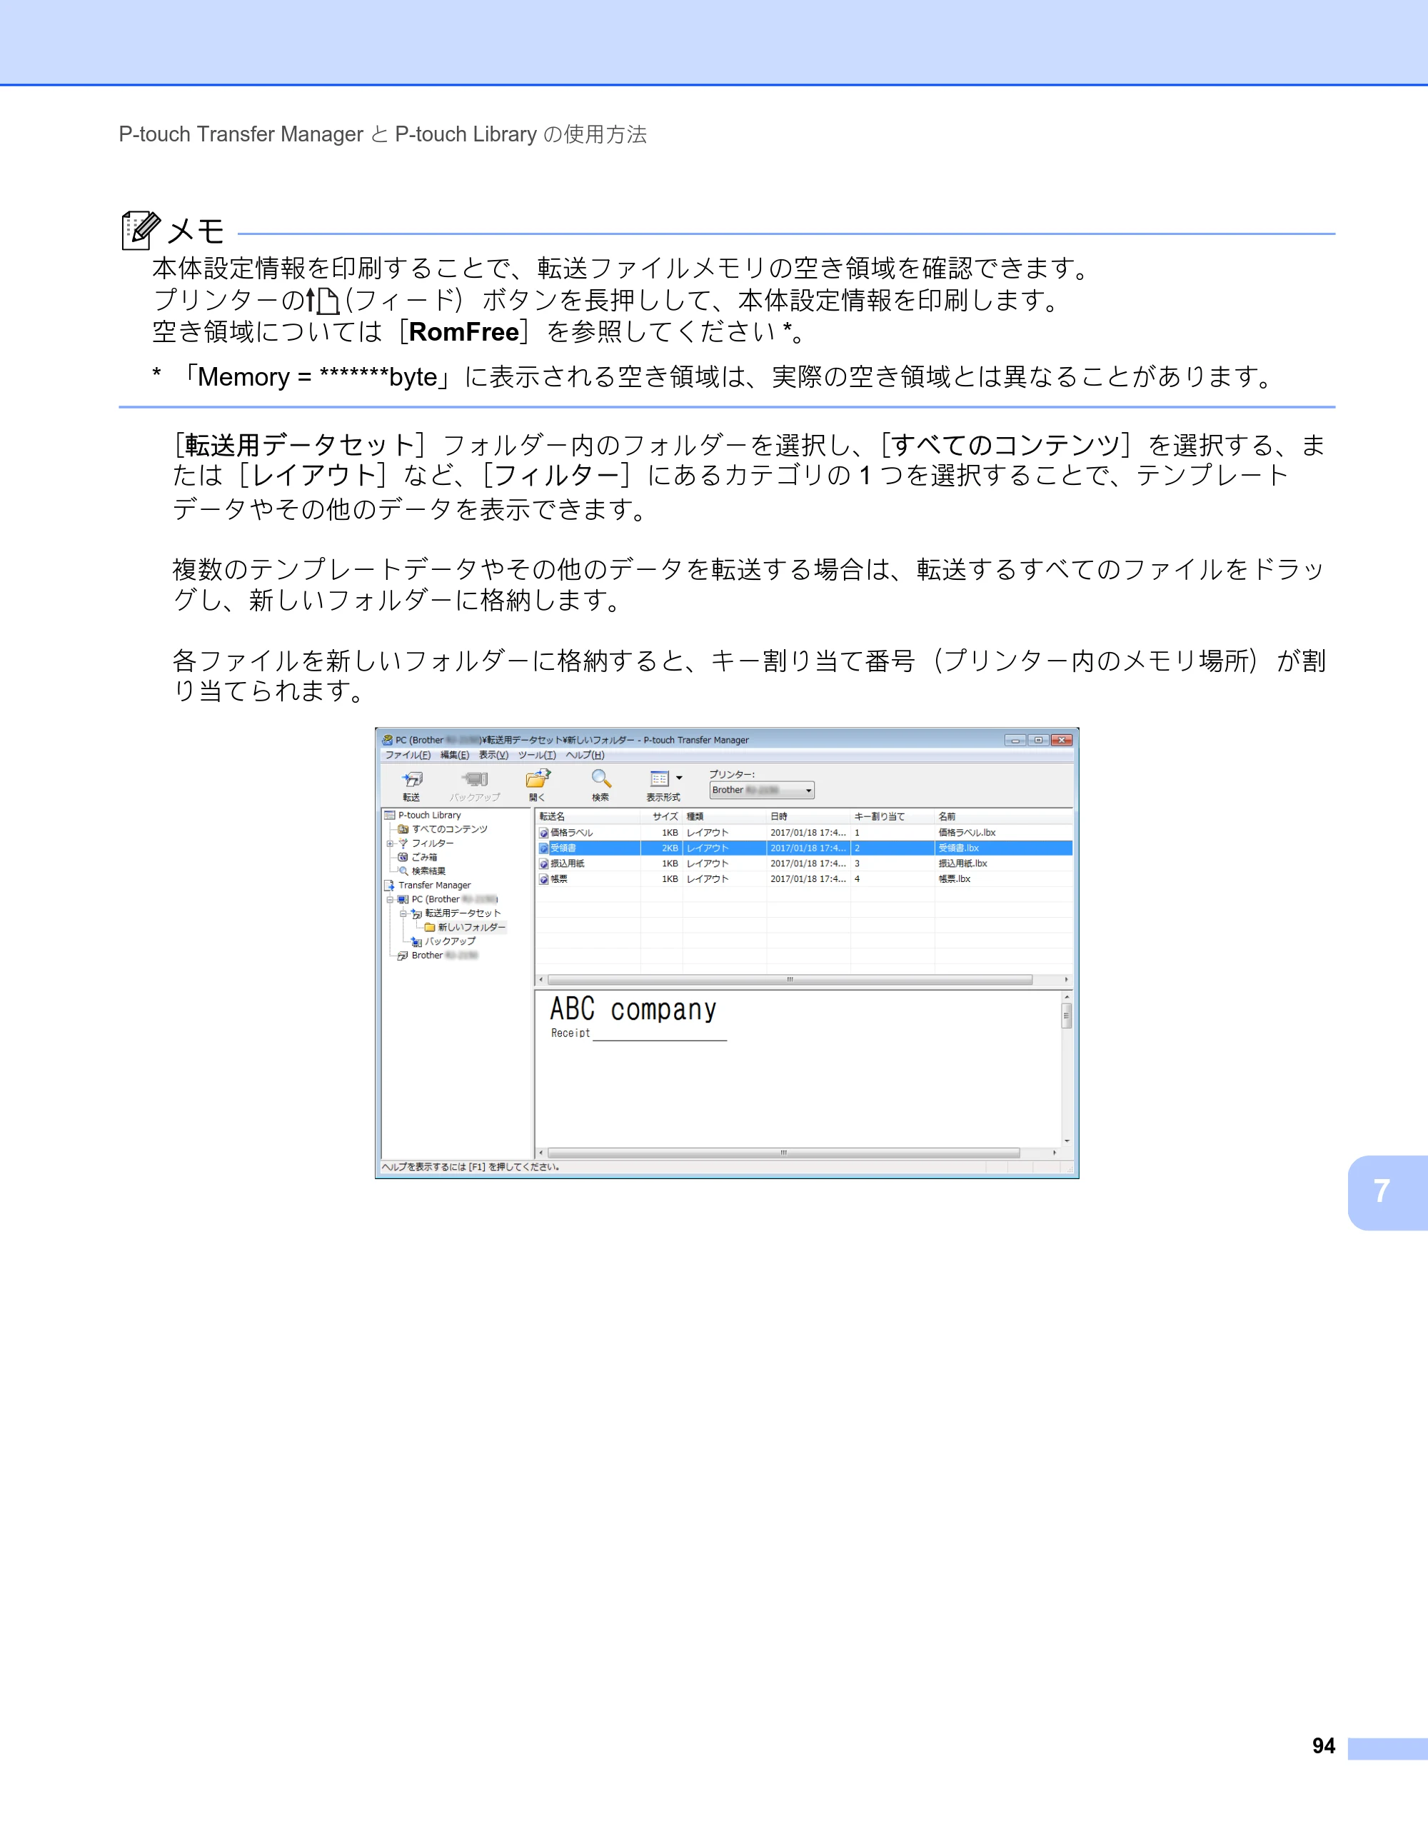Sort by キー割り当て column header
The height and width of the screenshot is (1844, 1428).
coord(892,816)
